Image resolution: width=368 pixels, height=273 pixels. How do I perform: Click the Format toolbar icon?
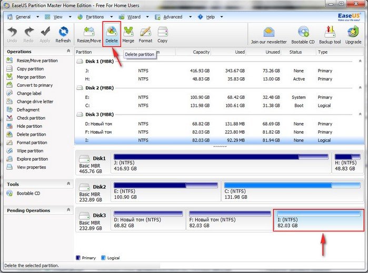[x=145, y=34]
